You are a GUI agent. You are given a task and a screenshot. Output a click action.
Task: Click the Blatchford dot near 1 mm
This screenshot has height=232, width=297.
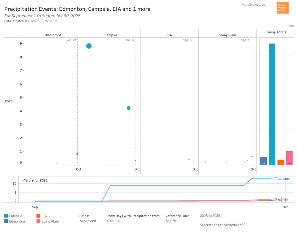tap(77, 154)
